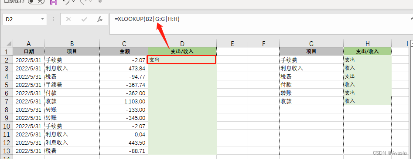Select column B header

click(x=72, y=43)
